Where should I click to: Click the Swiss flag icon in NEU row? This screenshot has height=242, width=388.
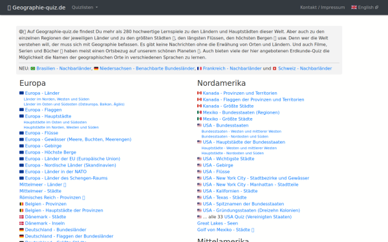point(274,68)
